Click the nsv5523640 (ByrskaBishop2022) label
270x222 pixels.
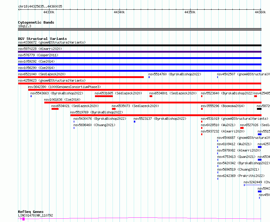pyautogui.click(x=227, y=93)
